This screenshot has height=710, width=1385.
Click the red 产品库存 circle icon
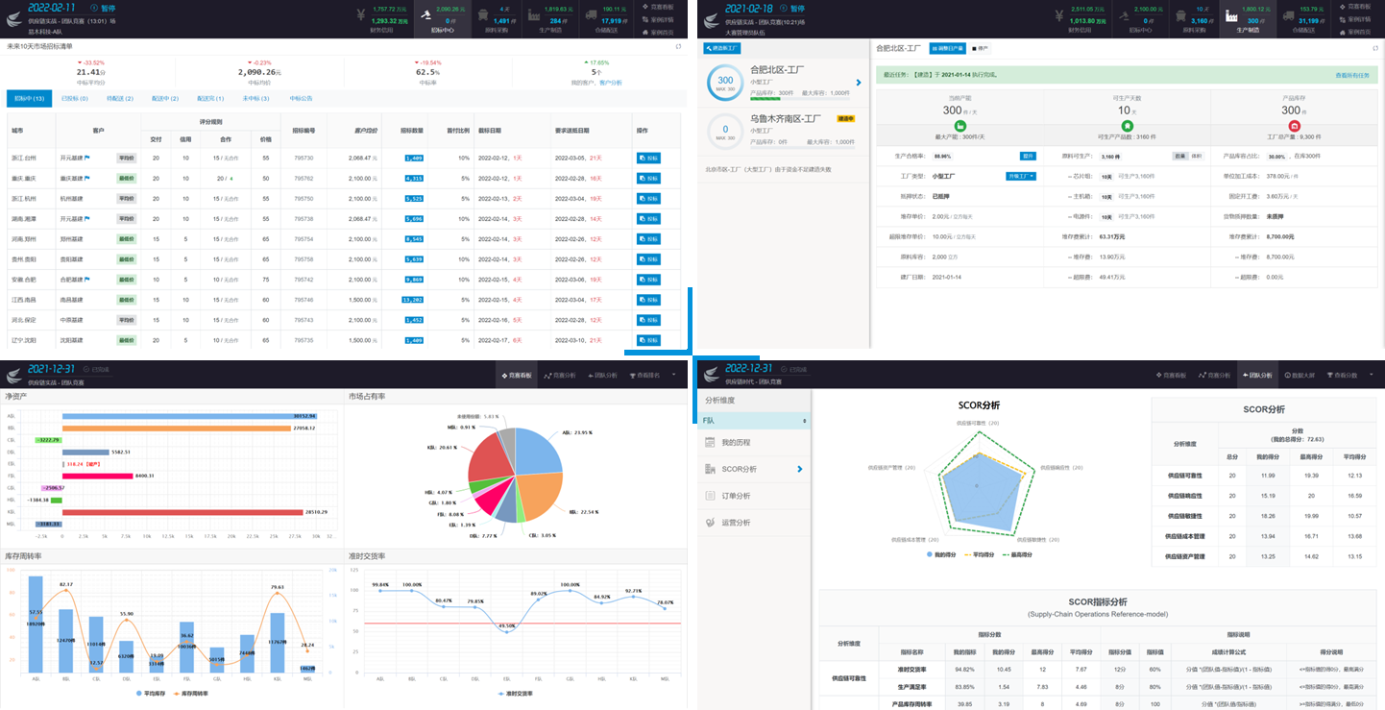pos(1294,126)
